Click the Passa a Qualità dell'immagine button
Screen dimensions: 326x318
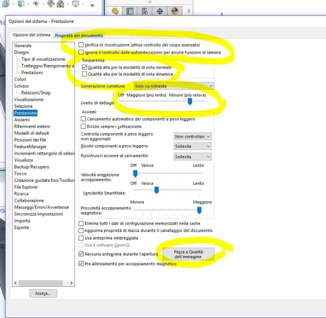[188, 254]
